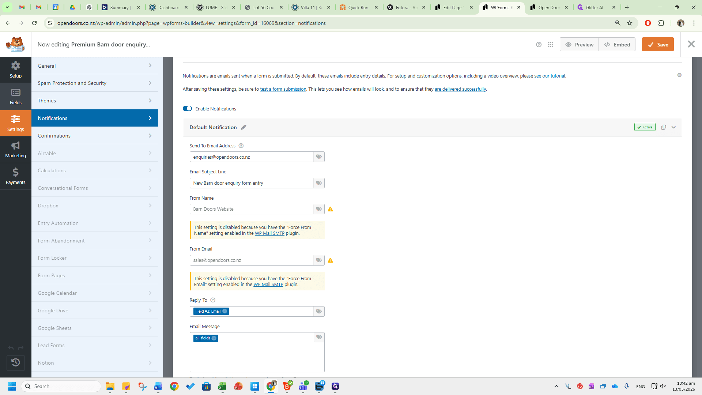Open the Setup panel in sidebar
Screen dimensions: 702x395
click(15, 70)
